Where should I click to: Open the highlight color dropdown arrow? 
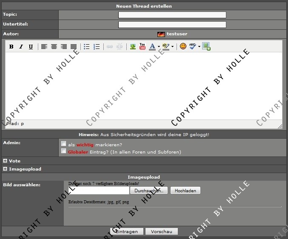click(172, 47)
